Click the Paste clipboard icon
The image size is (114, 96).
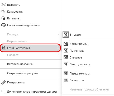point(3,18)
